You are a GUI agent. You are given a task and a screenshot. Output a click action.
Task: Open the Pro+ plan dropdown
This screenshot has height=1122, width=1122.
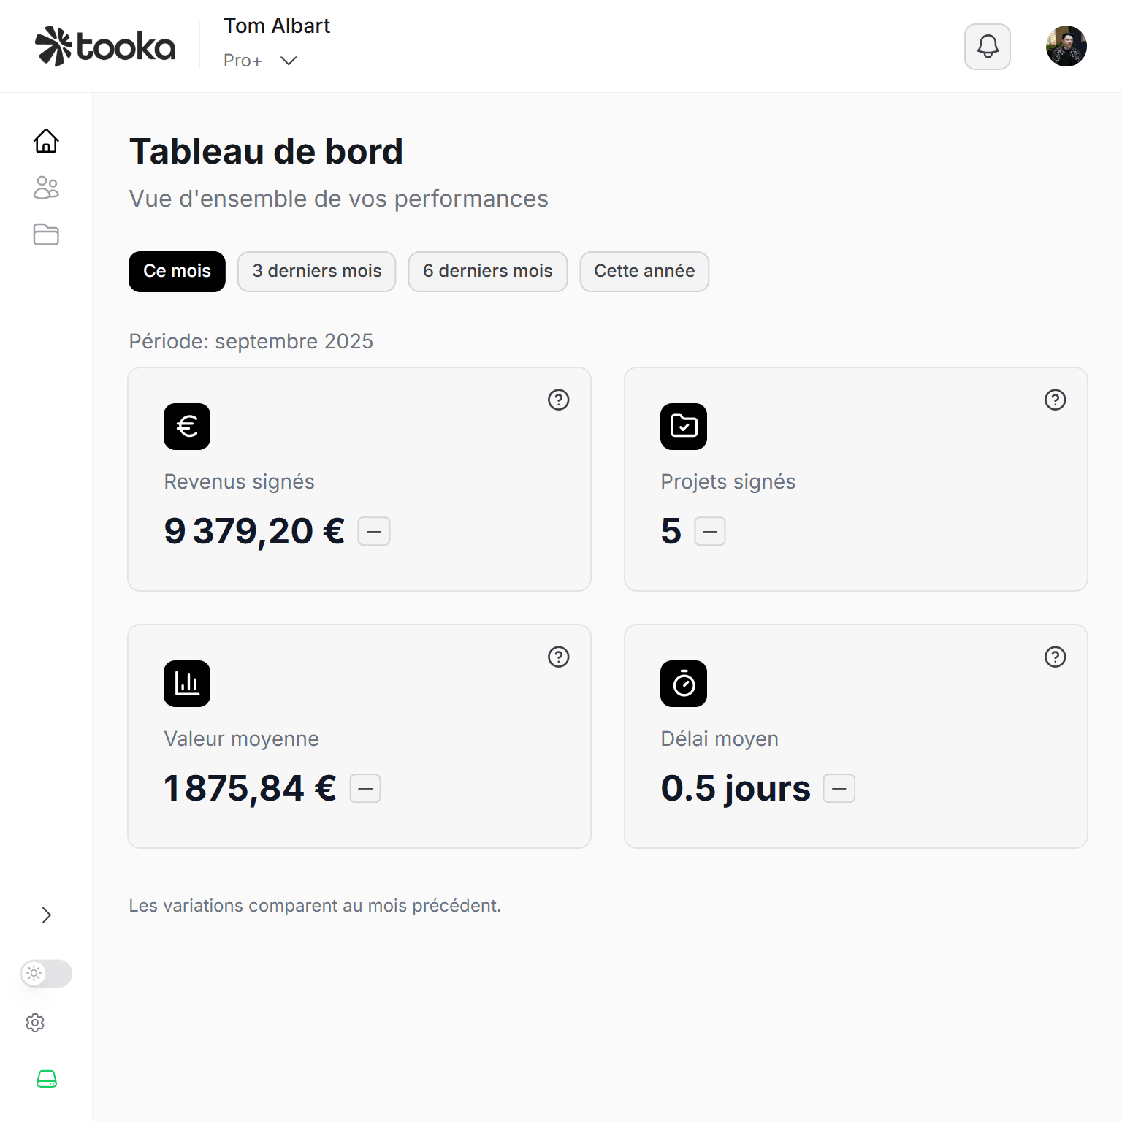(260, 60)
